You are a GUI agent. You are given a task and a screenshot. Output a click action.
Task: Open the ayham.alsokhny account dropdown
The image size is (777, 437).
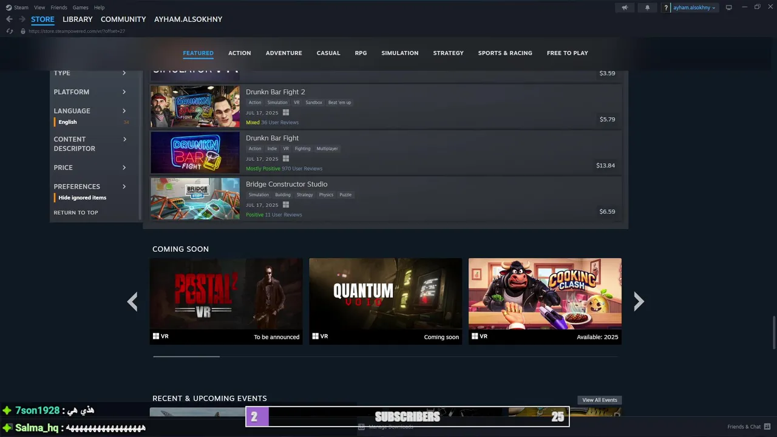pyautogui.click(x=694, y=7)
